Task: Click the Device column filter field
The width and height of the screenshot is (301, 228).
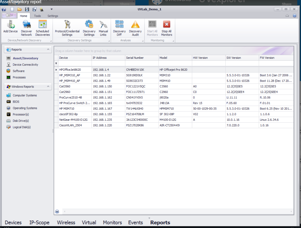Action: 75,63
